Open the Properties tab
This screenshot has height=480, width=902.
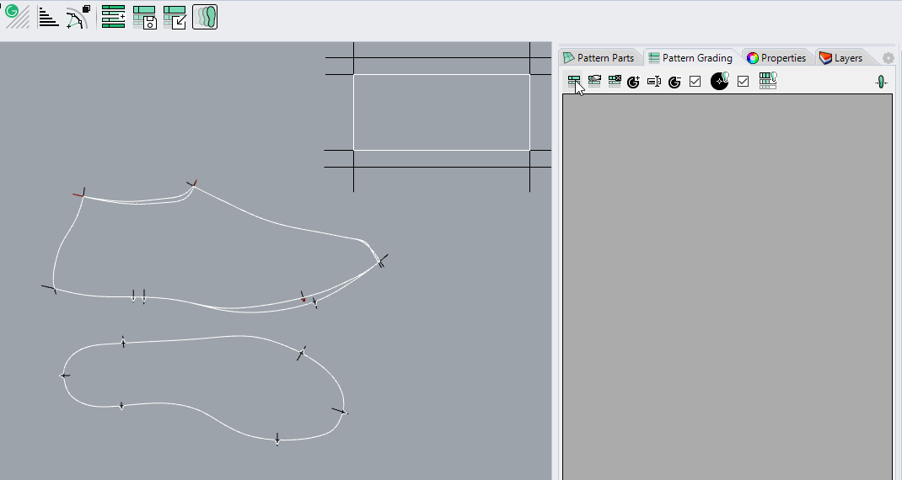coord(777,58)
